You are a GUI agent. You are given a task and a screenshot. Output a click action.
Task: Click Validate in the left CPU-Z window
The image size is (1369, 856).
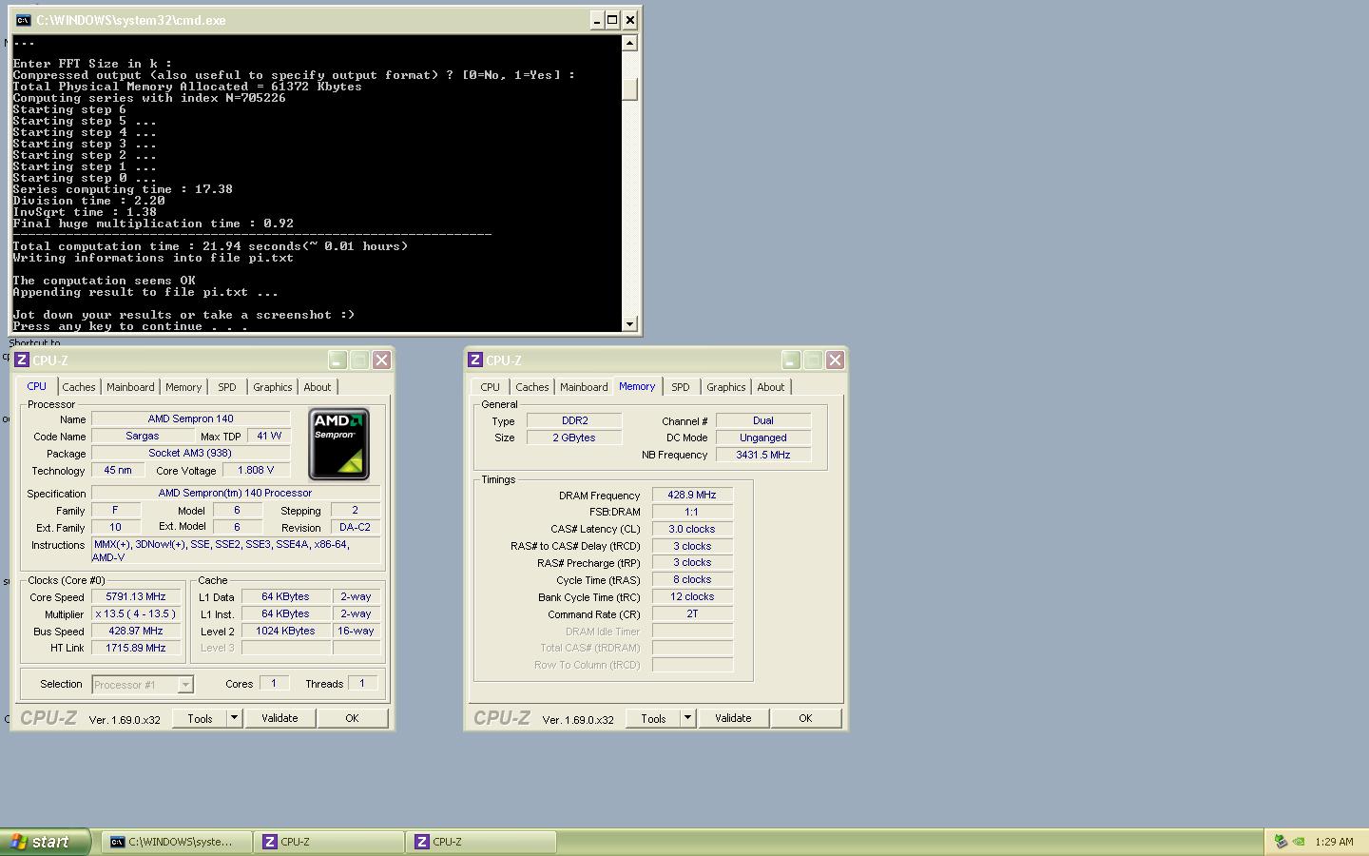(x=280, y=718)
